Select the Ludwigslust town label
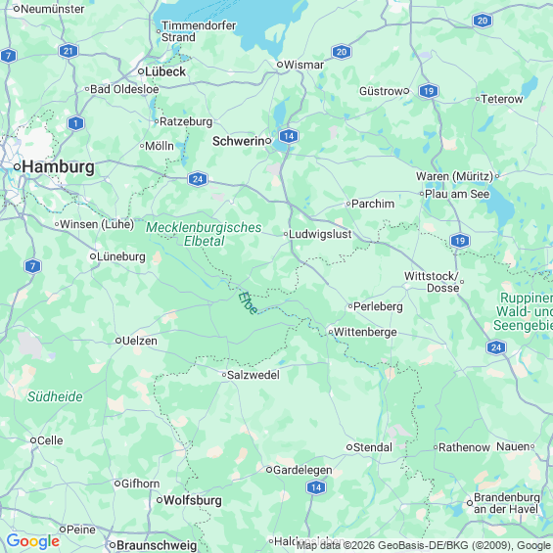The height and width of the screenshot is (553, 553). coord(320,234)
